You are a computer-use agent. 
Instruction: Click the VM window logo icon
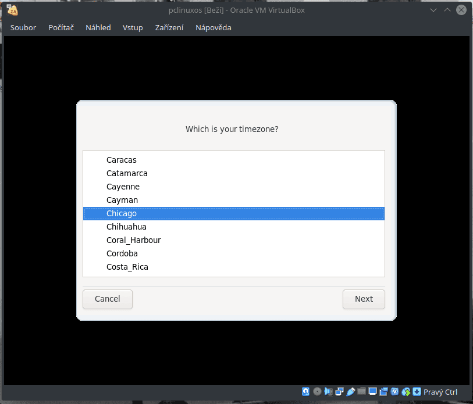tap(12, 9)
